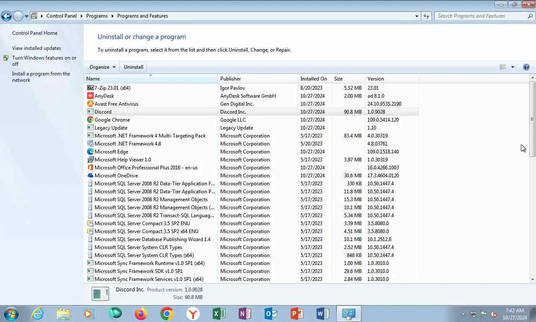This screenshot has width=536, height=322.
Task: Go to Programs breadcrumb
Action: point(97,16)
